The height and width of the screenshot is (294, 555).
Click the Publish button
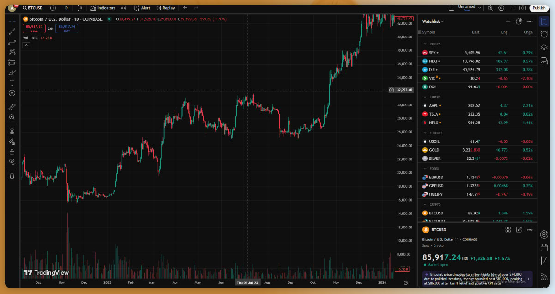point(539,8)
